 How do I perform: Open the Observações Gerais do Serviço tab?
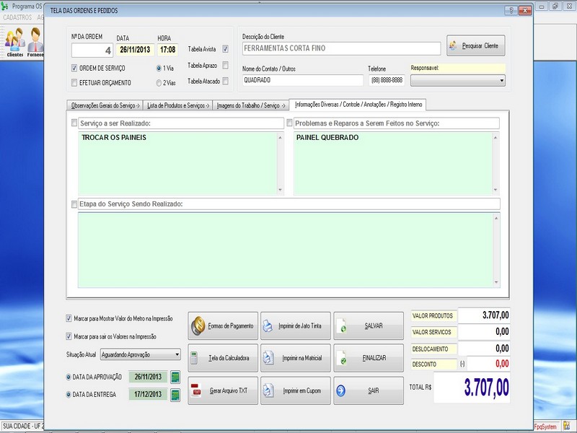point(105,105)
